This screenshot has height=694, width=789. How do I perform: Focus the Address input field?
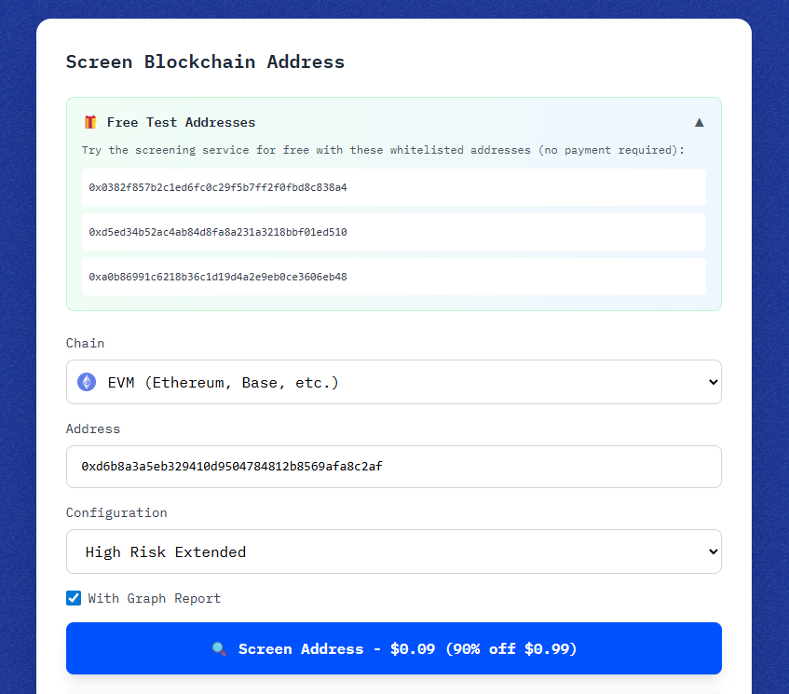[393, 467]
